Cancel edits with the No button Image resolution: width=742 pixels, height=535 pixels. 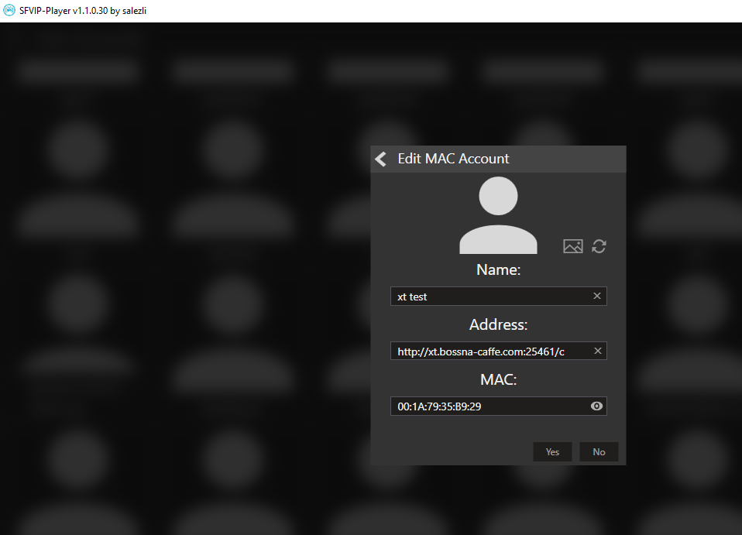pos(599,451)
